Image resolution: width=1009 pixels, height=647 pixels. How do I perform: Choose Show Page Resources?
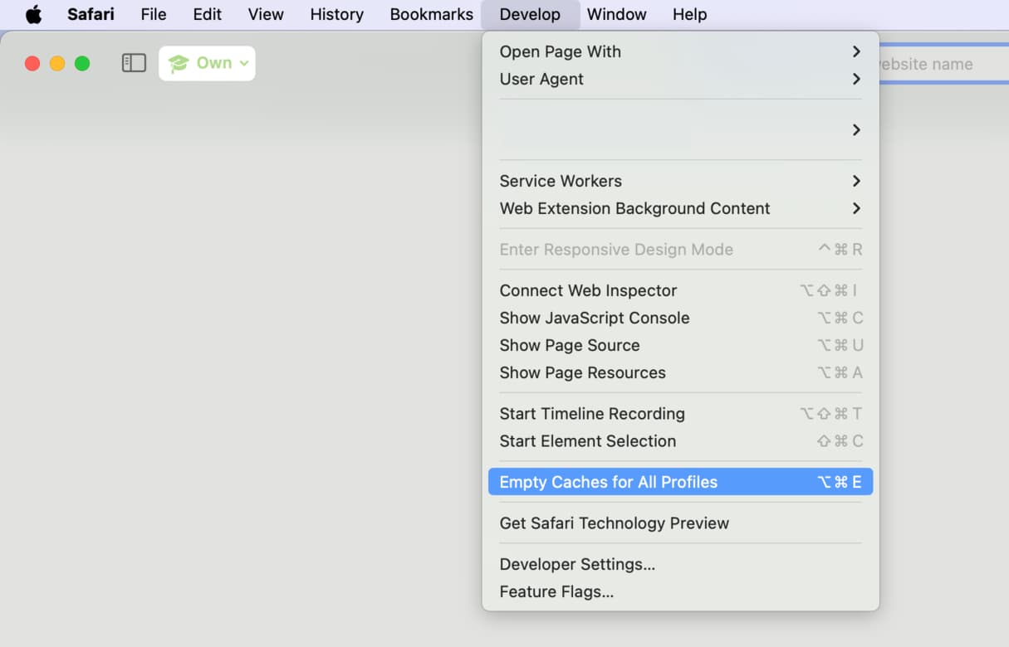680,372
